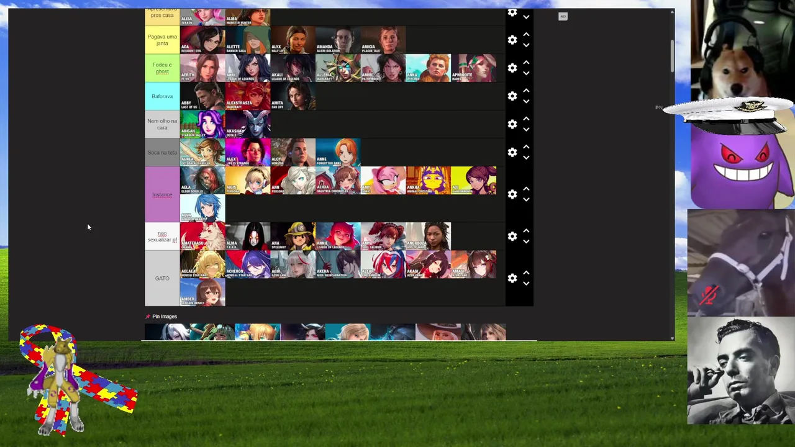Move Pagava uma janta row up
795x447 pixels.
[526, 35]
